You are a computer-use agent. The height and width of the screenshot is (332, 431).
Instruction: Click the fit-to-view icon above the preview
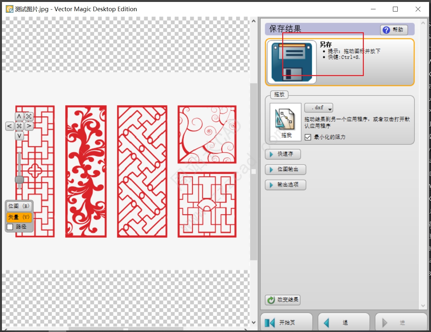29,117
